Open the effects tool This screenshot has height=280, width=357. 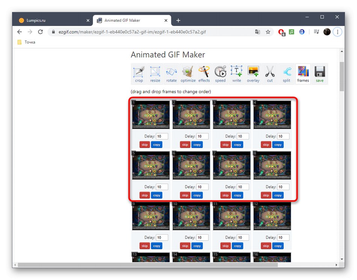(x=204, y=74)
